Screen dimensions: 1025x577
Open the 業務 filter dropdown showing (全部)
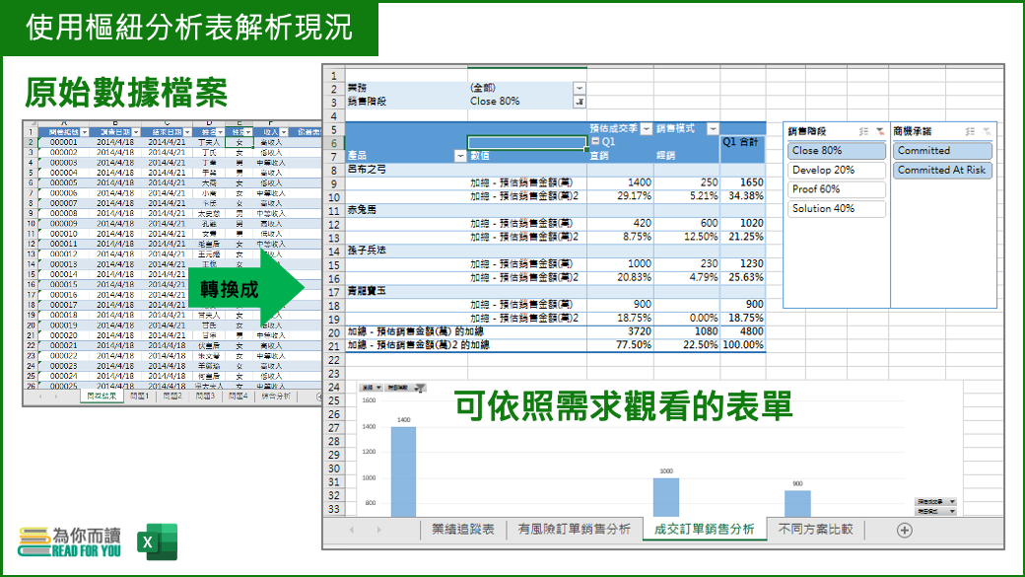[x=579, y=88]
